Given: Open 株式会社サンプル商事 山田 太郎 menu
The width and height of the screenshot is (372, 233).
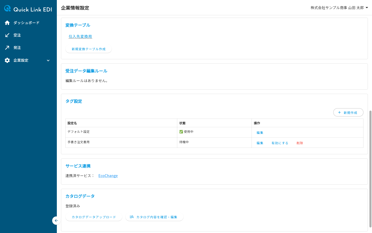Looking at the screenshot, I should pyautogui.click(x=339, y=8).
